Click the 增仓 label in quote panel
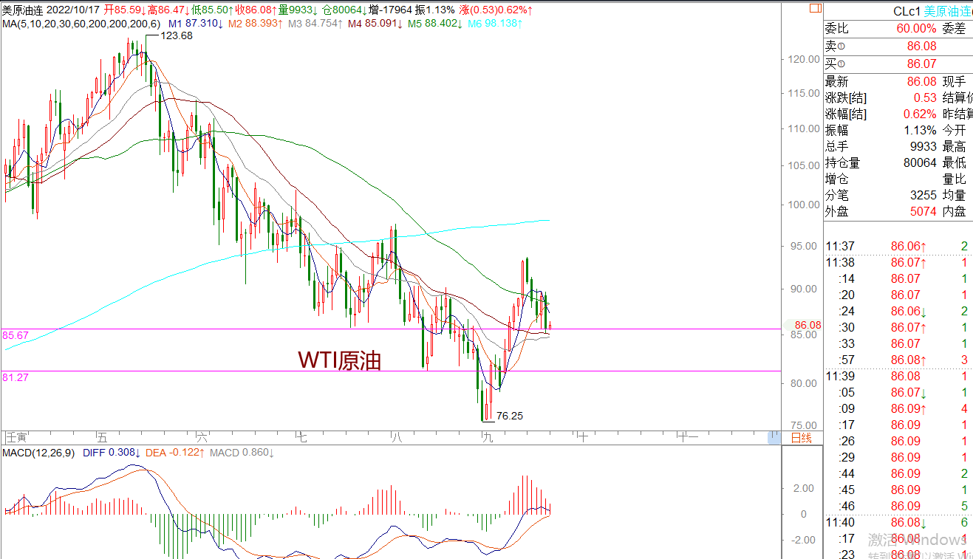The width and height of the screenshot is (973, 559). (837, 179)
